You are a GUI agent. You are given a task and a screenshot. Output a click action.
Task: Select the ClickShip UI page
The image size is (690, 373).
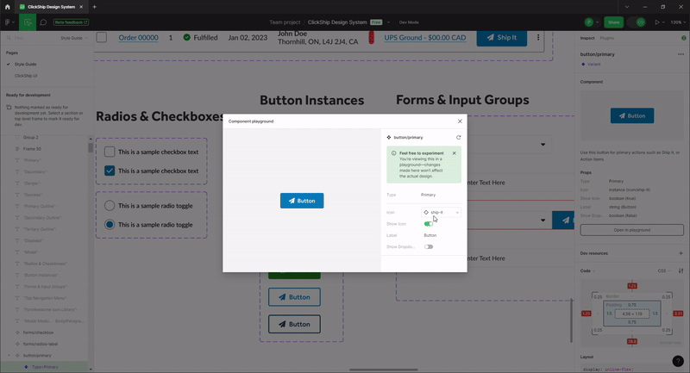[x=26, y=76]
